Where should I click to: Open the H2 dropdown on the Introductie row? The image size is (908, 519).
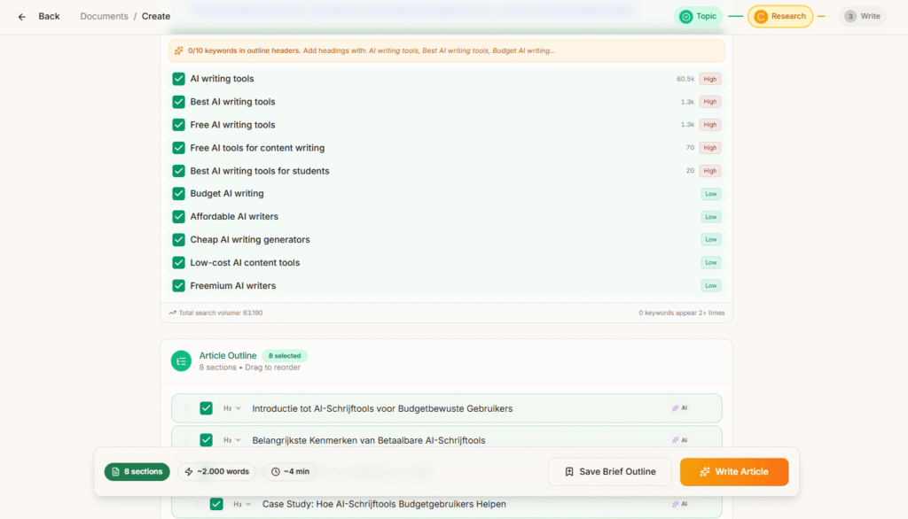tap(232, 407)
